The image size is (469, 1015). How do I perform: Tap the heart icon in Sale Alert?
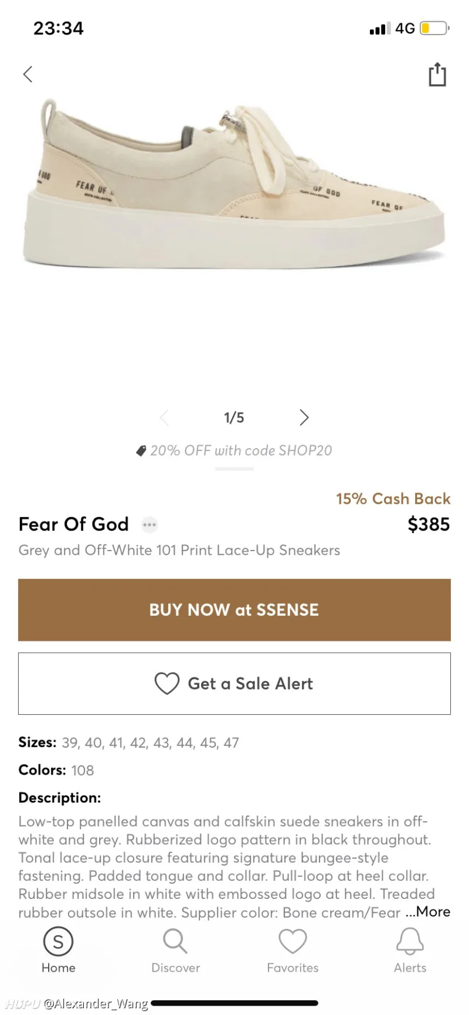click(166, 684)
